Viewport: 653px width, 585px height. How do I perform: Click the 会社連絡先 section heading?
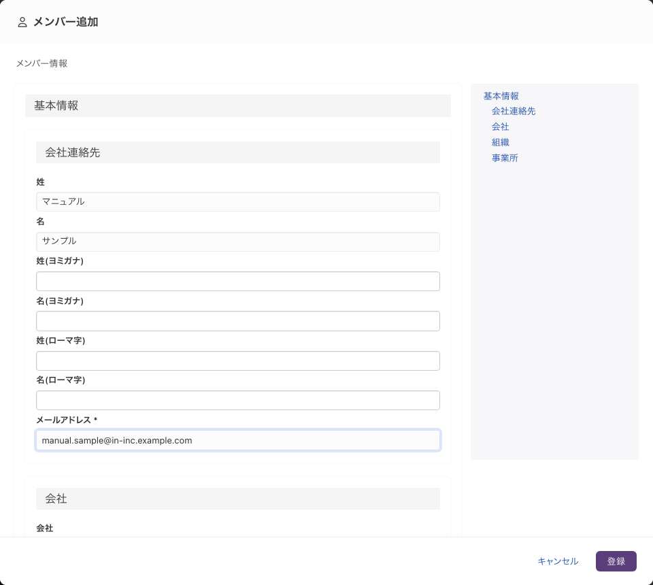point(238,152)
